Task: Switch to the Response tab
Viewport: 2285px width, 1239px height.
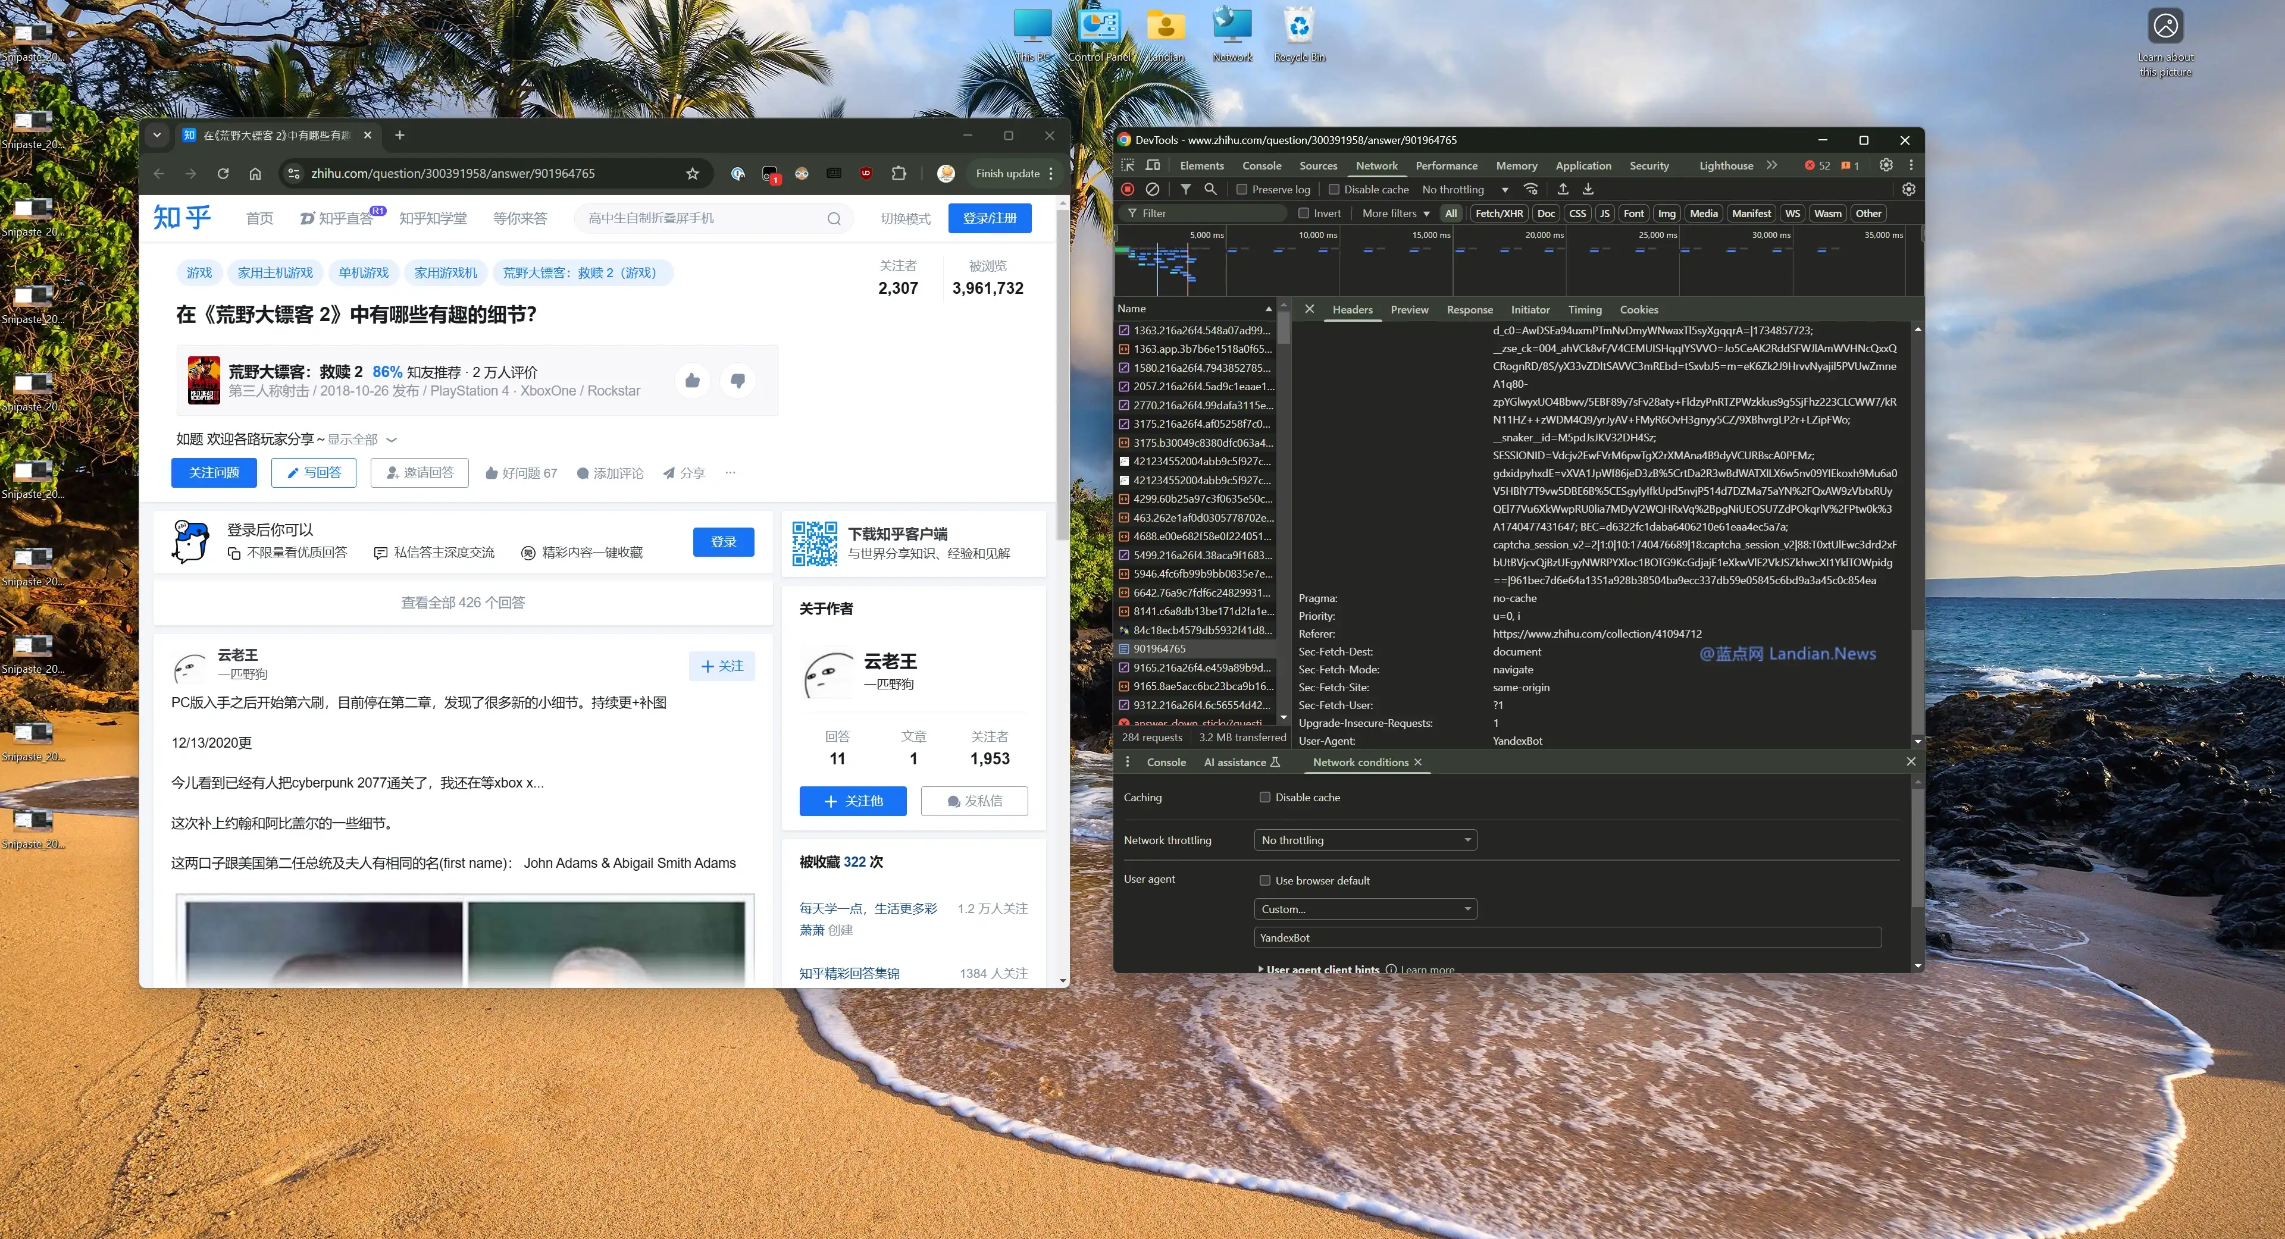Action: [x=1469, y=309]
